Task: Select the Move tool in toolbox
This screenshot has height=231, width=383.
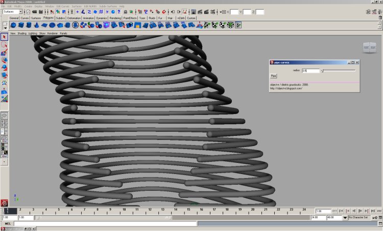Action: (x=4, y=60)
